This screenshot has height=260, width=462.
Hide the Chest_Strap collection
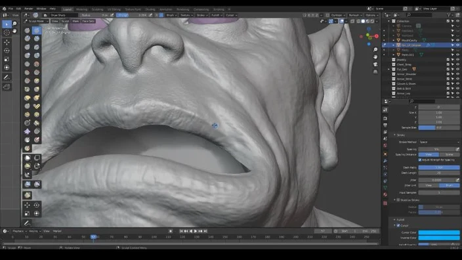(x=457, y=64)
